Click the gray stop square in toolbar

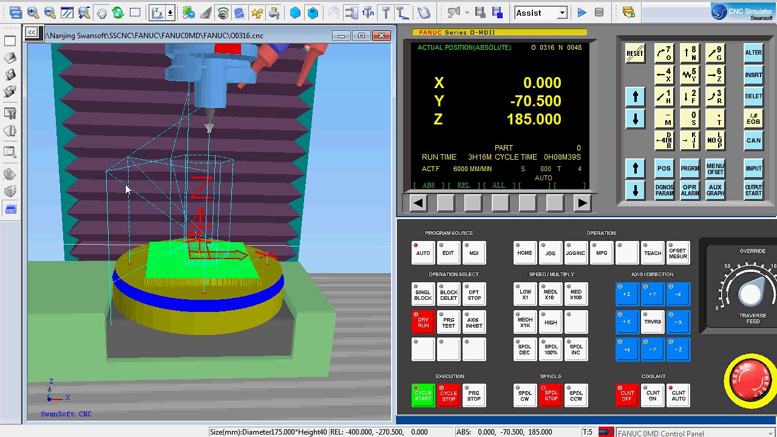[599, 12]
